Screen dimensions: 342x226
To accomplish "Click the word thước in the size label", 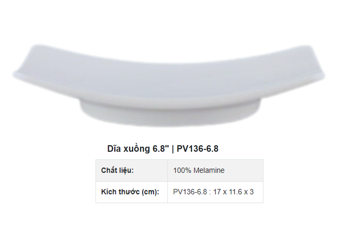I will pos(129,192).
